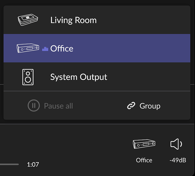Screen dimensions: 195x176
Task: Open the zone picker via footer receiver icon
Action: pyautogui.click(x=144, y=144)
